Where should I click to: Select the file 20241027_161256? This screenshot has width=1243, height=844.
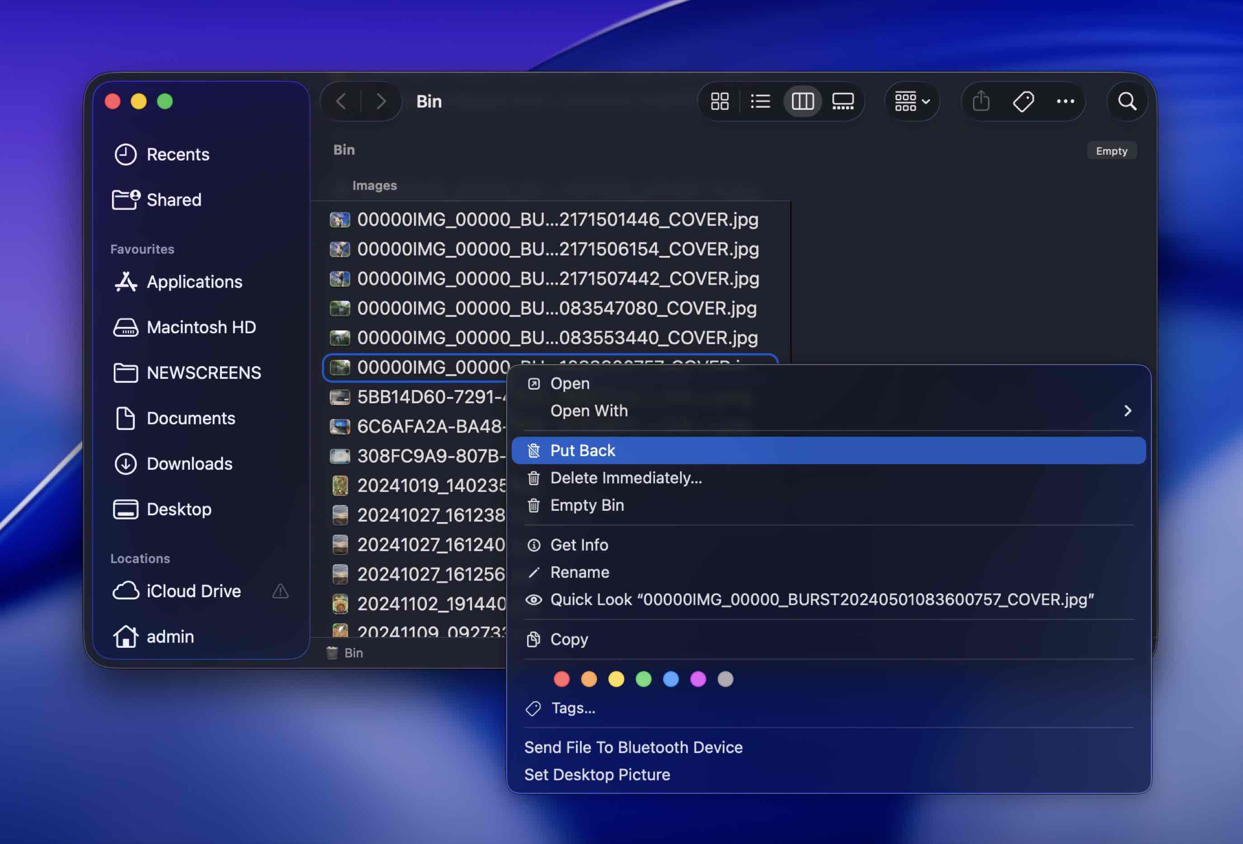[x=415, y=574]
